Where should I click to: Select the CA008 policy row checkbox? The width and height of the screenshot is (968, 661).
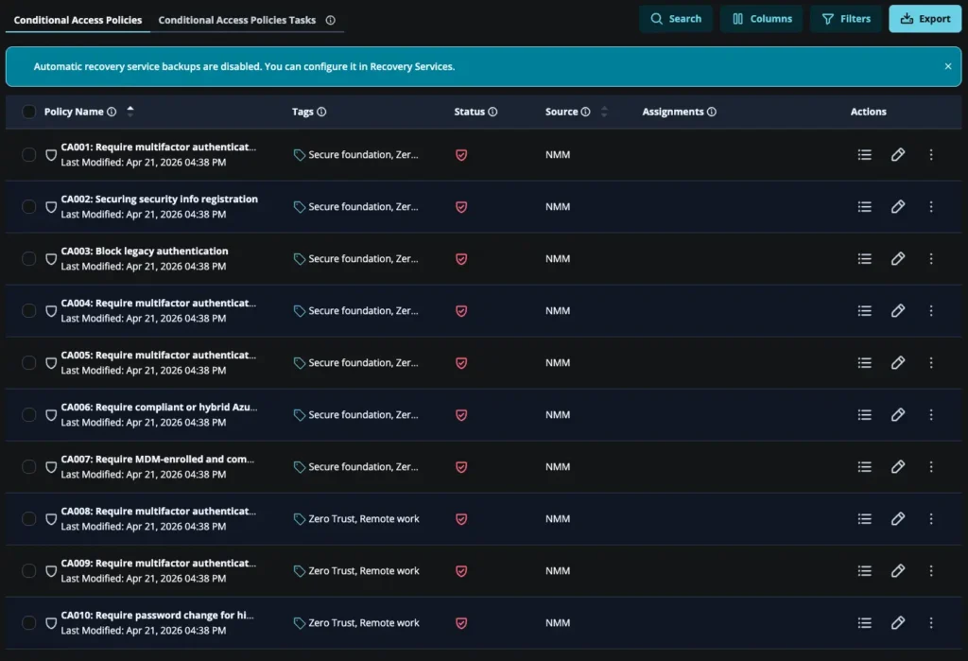(28, 519)
